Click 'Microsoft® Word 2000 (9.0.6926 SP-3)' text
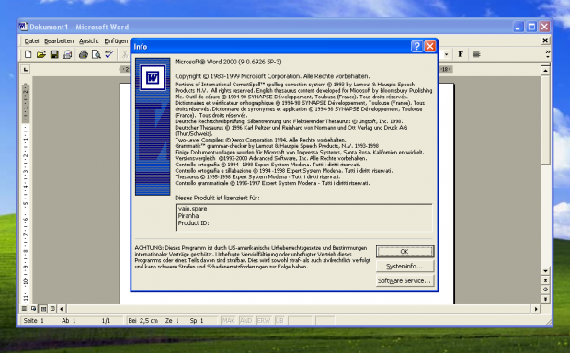This screenshot has width=570, height=353. coord(228,62)
